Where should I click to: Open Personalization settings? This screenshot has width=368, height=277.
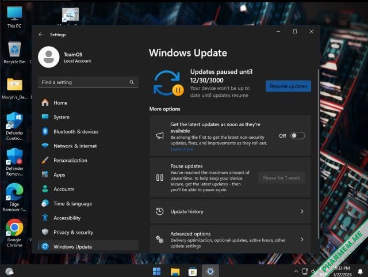pos(88,160)
